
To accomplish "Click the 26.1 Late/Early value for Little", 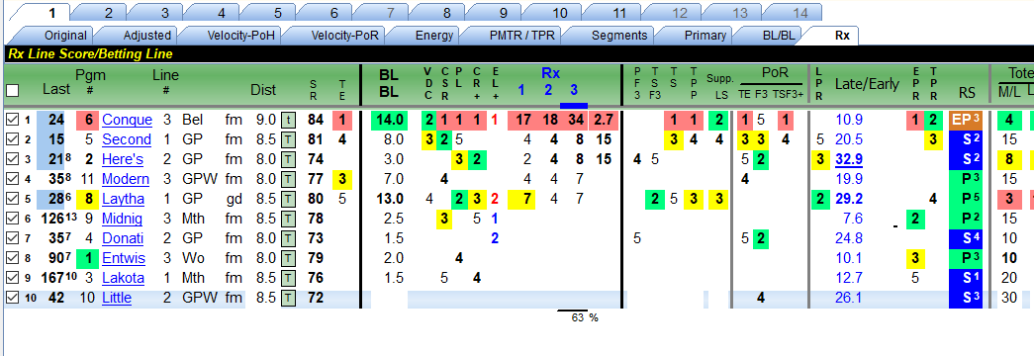I will tap(849, 298).
